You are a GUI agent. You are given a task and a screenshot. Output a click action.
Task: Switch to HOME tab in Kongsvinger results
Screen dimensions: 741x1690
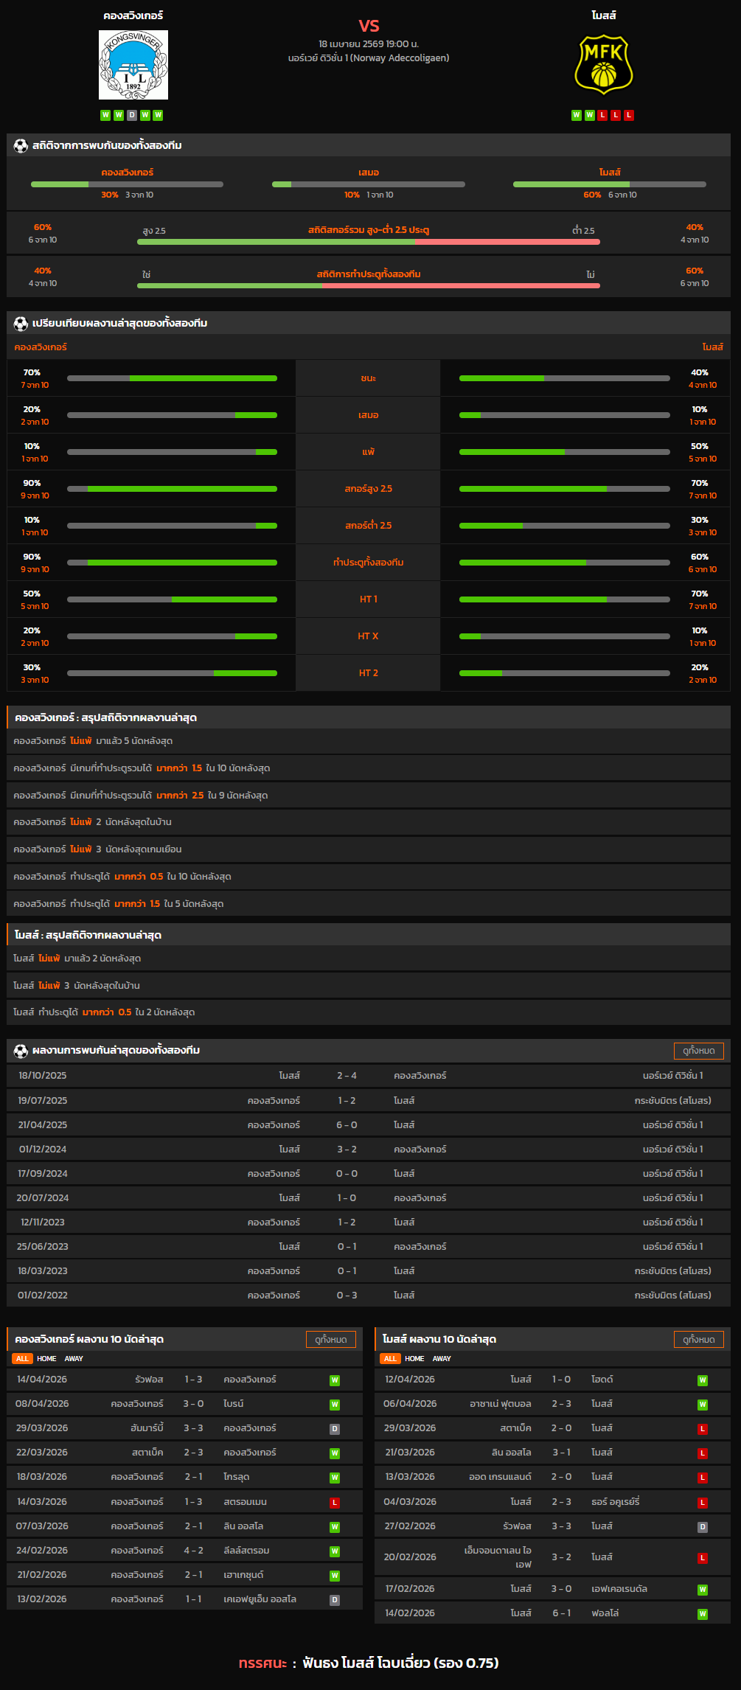click(46, 1359)
